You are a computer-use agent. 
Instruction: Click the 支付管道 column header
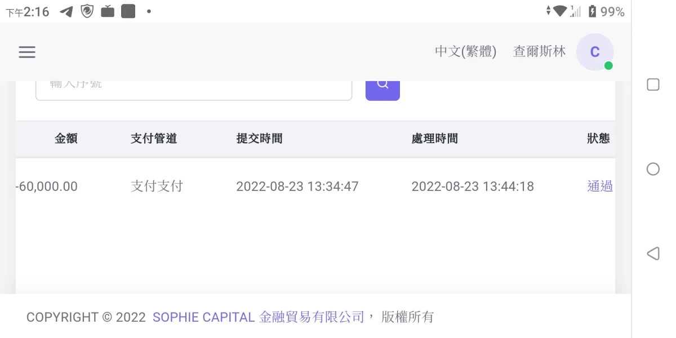pyautogui.click(x=154, y=139)
